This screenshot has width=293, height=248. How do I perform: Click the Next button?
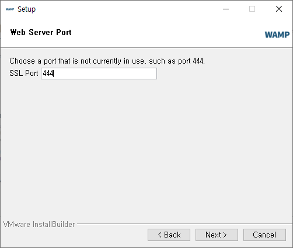[x=217, y=235]
